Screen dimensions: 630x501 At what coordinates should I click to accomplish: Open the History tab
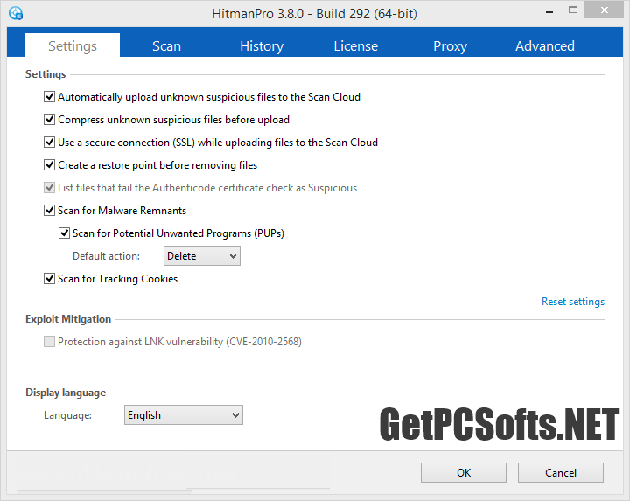[x=262, y=45]
